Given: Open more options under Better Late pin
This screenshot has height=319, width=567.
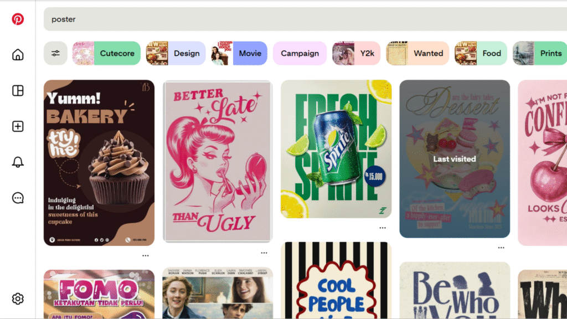Looking at the screenshot, I should click(x=264, y=253).
